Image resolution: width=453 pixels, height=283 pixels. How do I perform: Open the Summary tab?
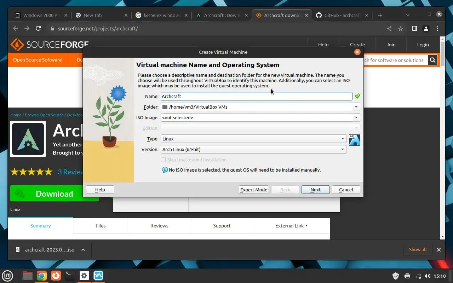coord(40,226)
